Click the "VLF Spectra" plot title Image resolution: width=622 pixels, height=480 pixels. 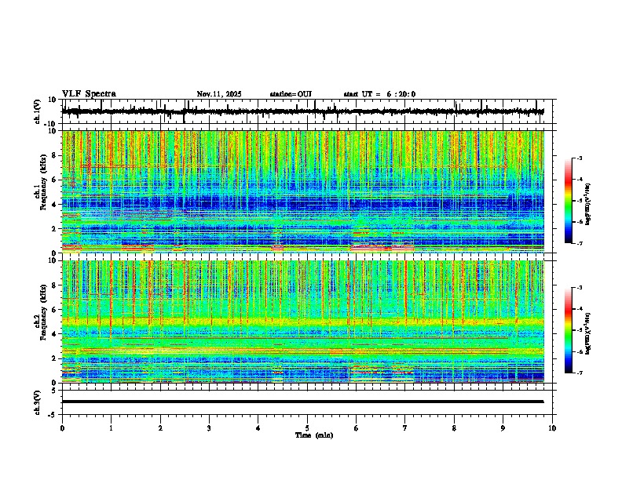click(x=89, y=94)
